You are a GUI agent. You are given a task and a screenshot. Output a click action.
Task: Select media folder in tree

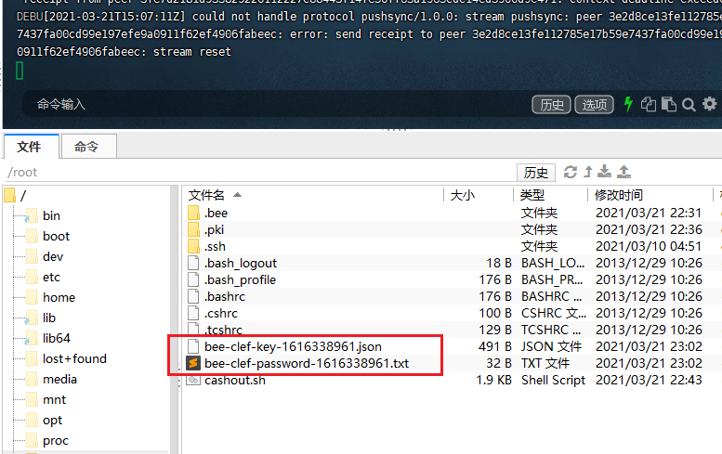coord(59,379)
